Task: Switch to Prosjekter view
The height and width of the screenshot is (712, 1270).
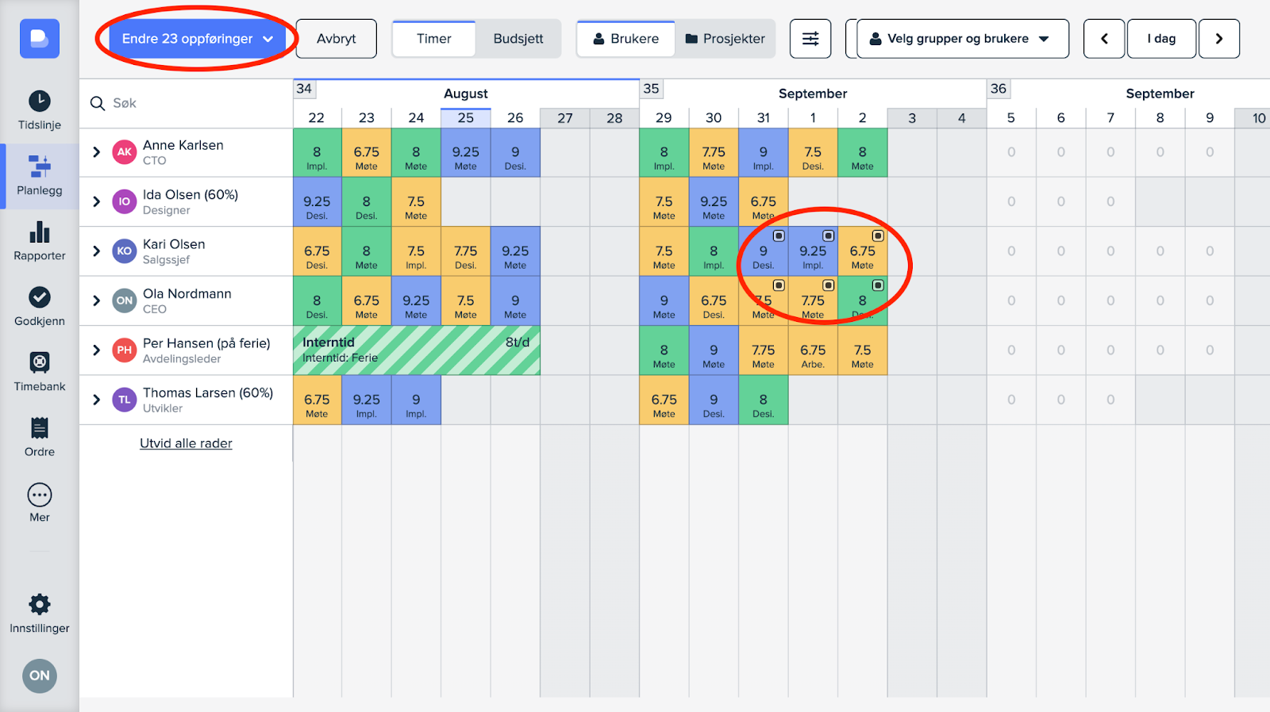Action: point(725,39)
